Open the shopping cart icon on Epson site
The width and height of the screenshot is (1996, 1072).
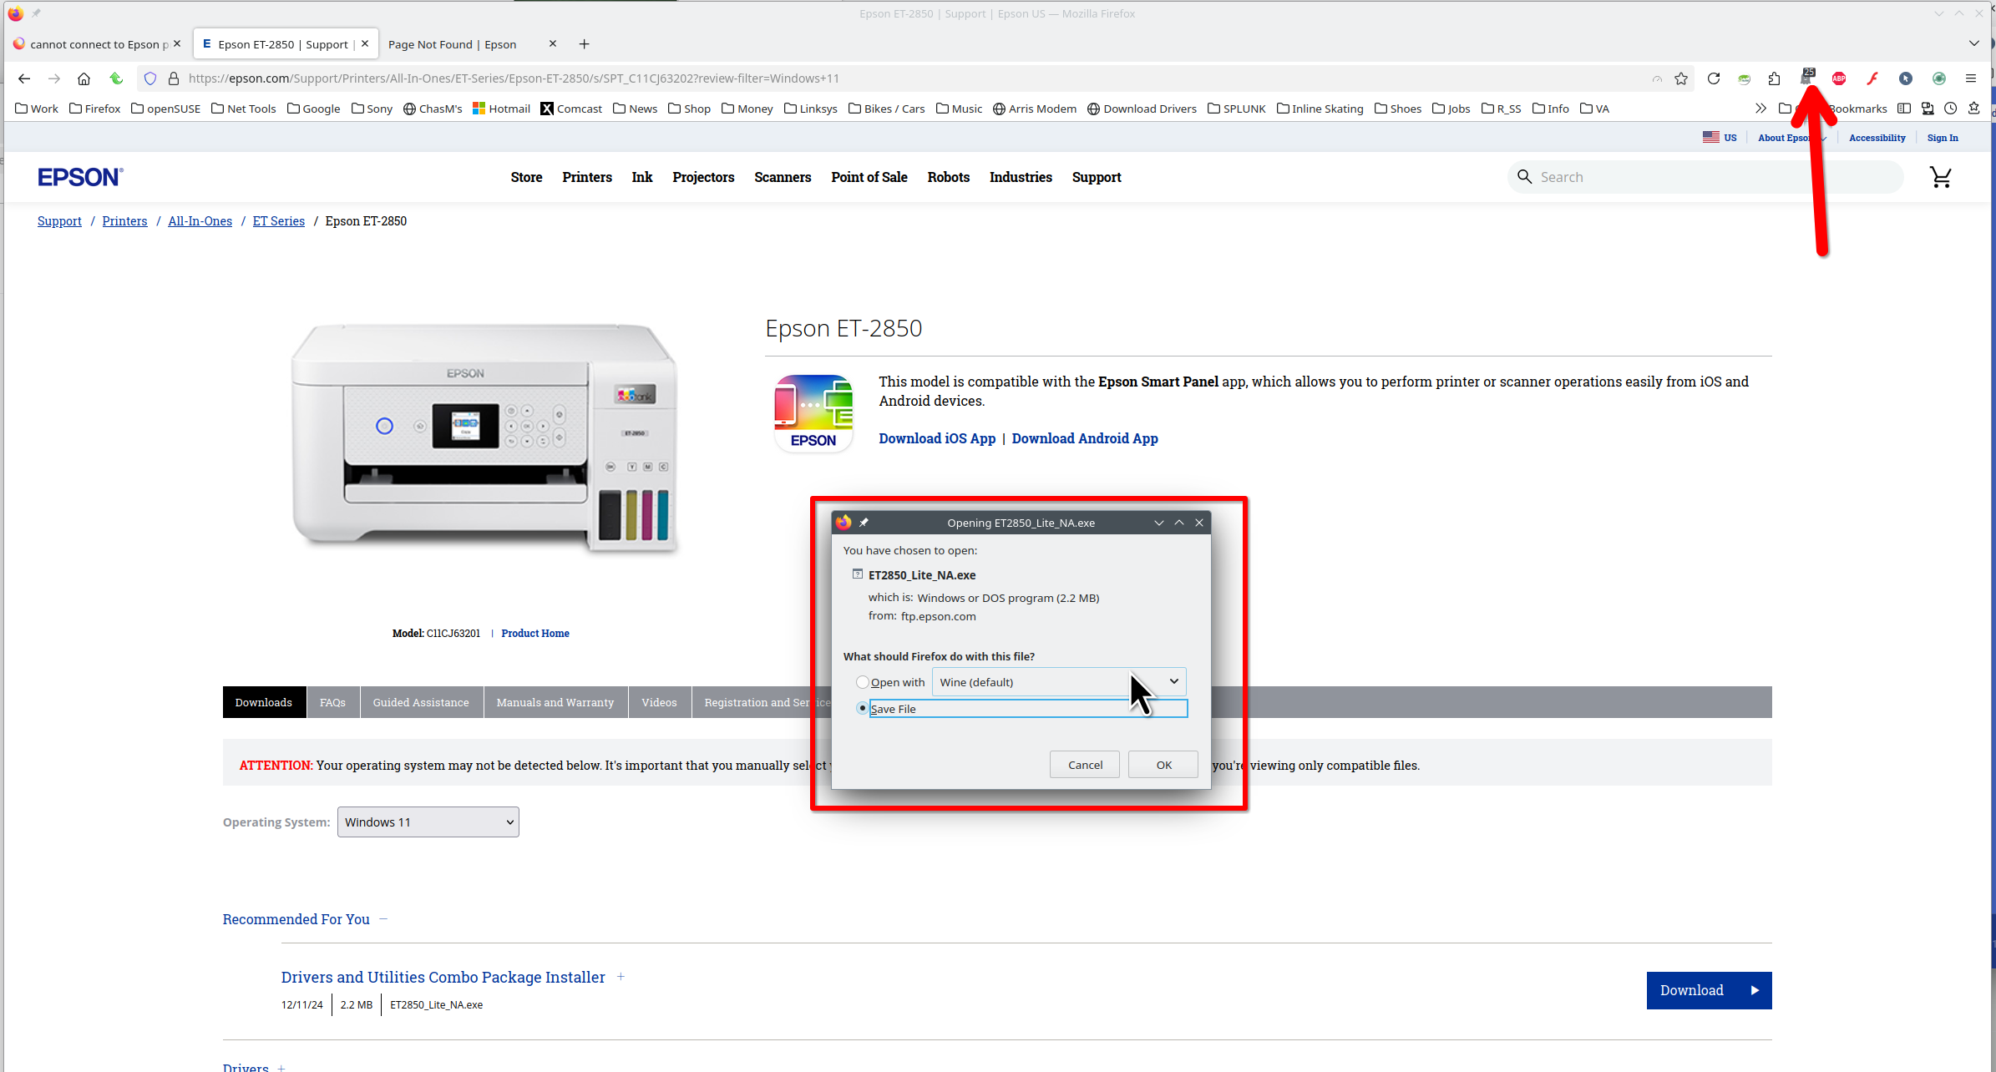pos(1941,177)
